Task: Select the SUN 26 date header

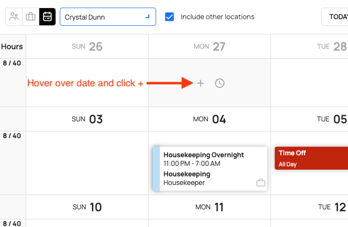Action: [x=87, y=47]
